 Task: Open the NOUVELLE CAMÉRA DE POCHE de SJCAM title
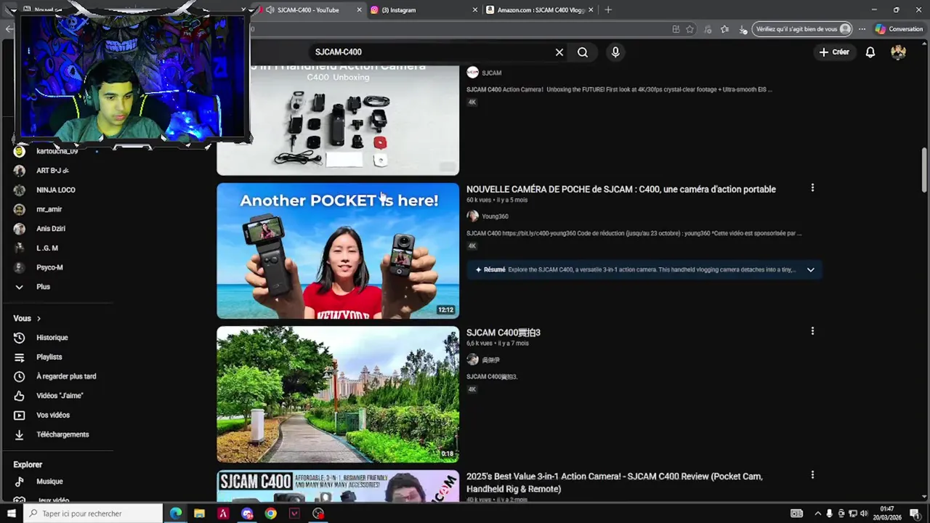[621, 190]
